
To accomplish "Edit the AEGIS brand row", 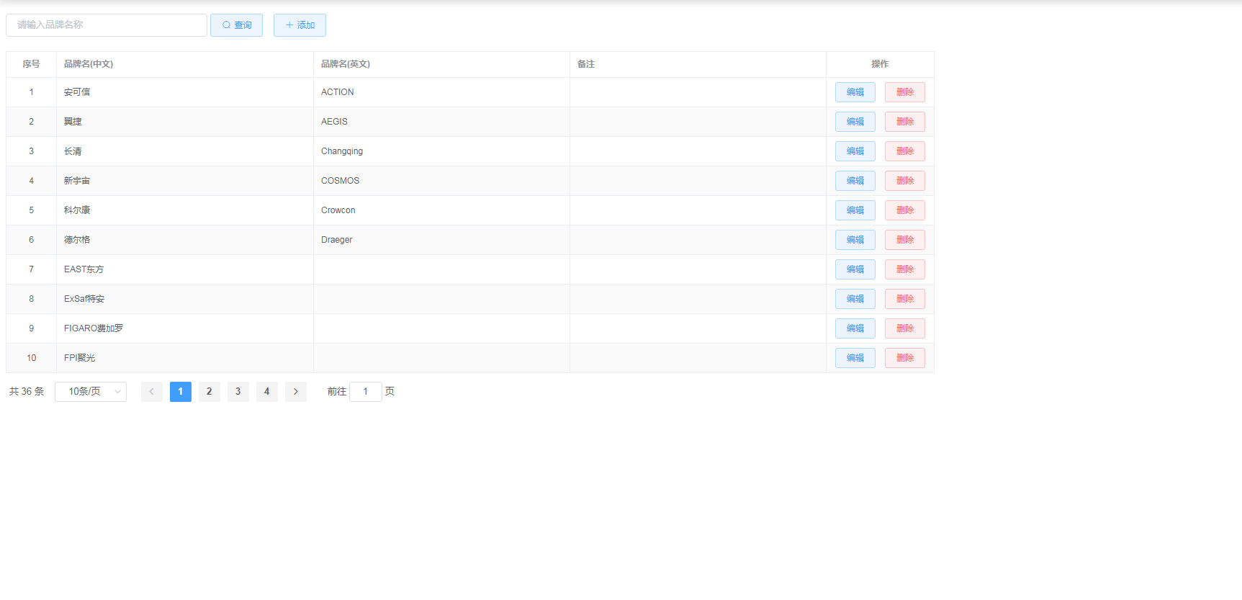I will (x=855, y=122).
